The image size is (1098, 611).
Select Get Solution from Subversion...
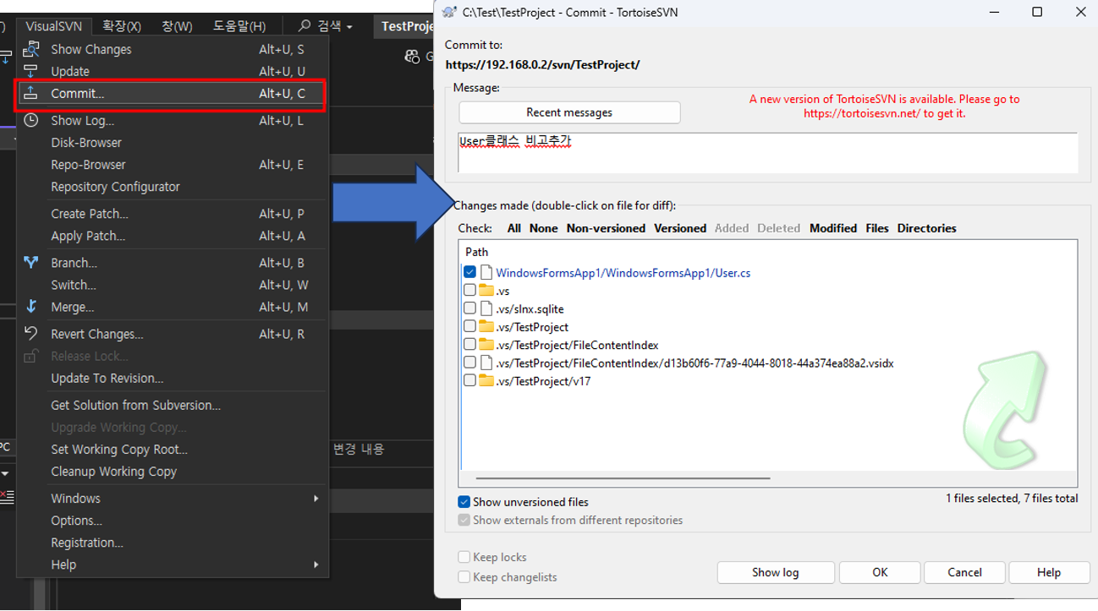click(172, 406)
